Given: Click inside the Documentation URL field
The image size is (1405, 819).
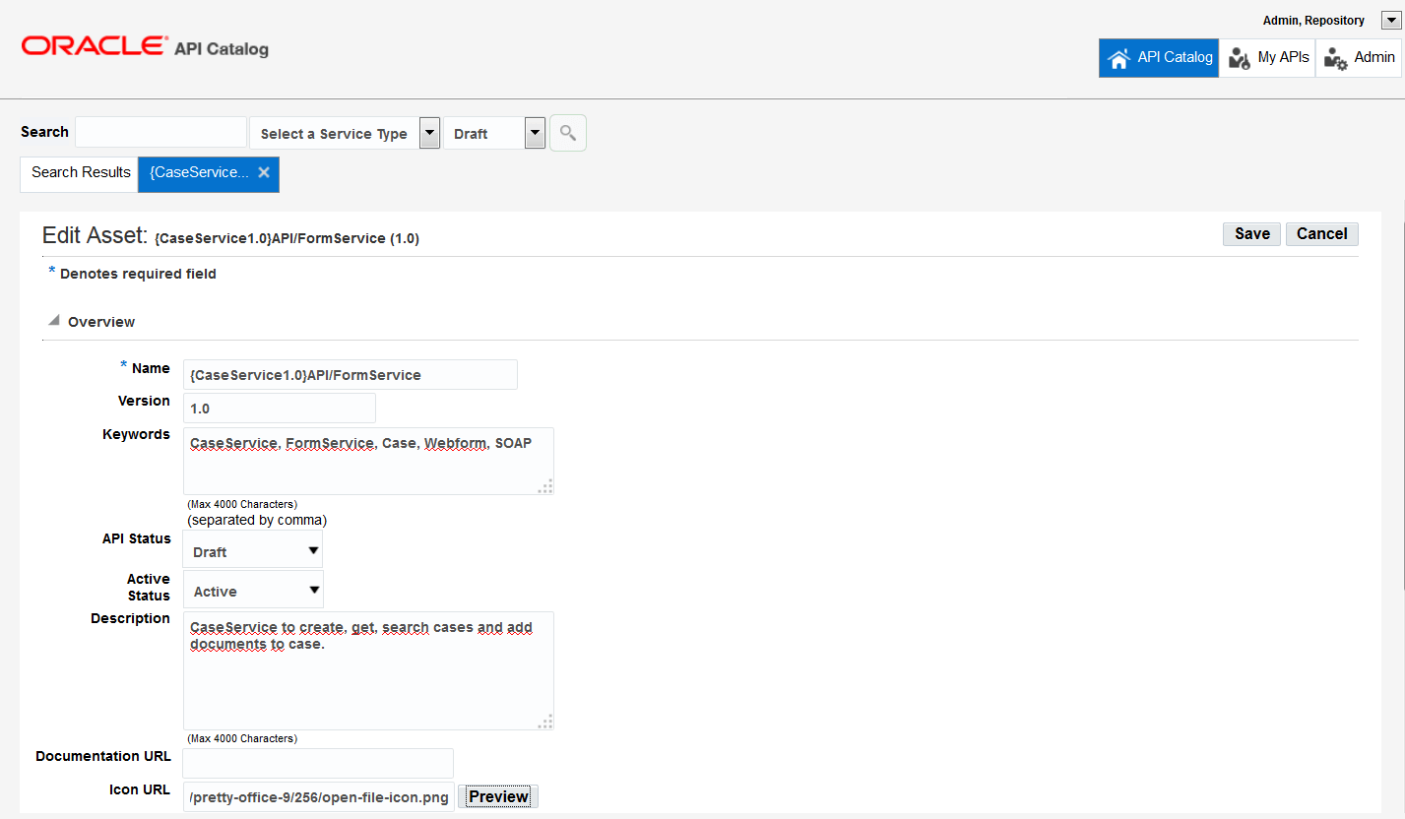Looking at the screenshot, I should [x=315, y=763].
